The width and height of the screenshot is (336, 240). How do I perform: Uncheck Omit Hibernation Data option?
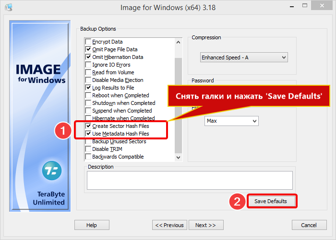[x=88, y=57]
